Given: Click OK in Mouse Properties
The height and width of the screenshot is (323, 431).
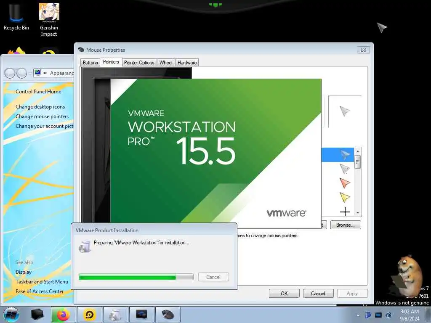Looking at the screenshot, I should 284,293.
